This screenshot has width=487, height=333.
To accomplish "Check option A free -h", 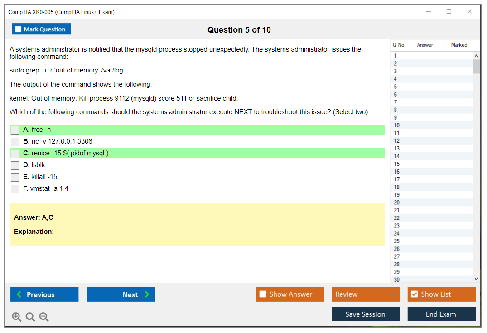I will point(15,130).
